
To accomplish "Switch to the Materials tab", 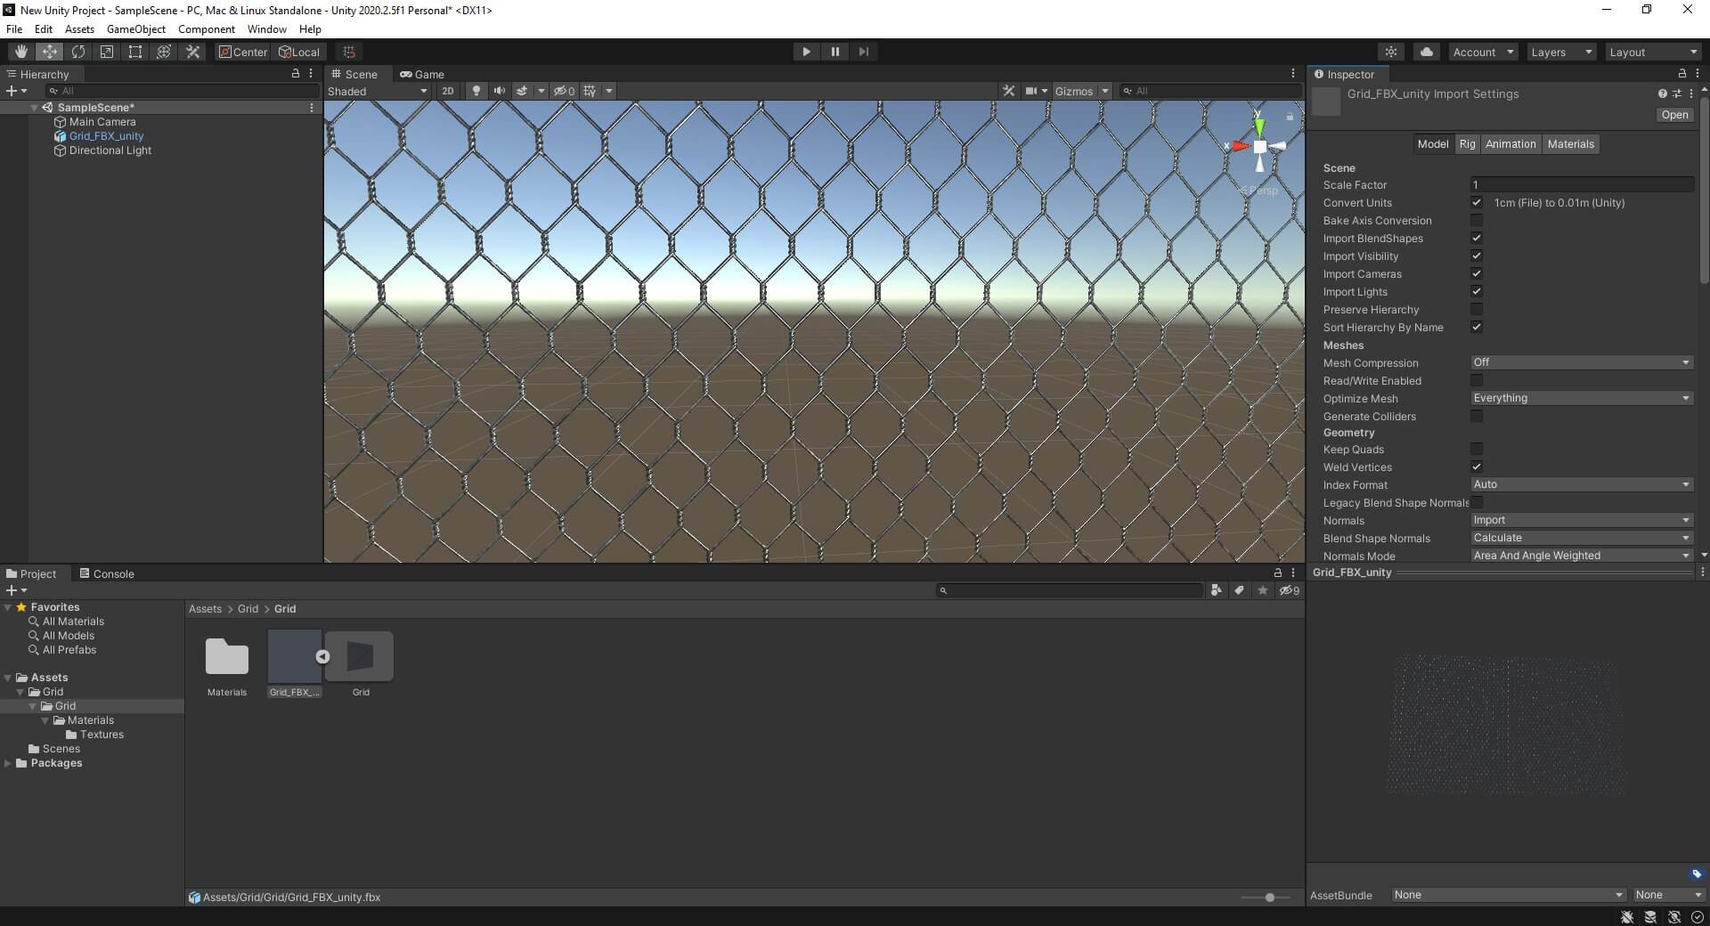I will 1570,144.
